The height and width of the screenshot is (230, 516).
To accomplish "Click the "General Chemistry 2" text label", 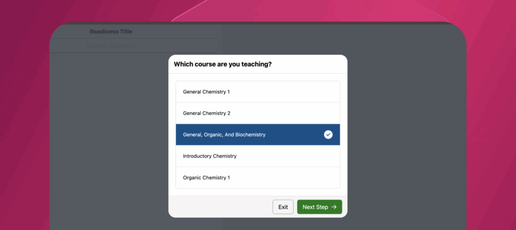I will coord(207,113).
